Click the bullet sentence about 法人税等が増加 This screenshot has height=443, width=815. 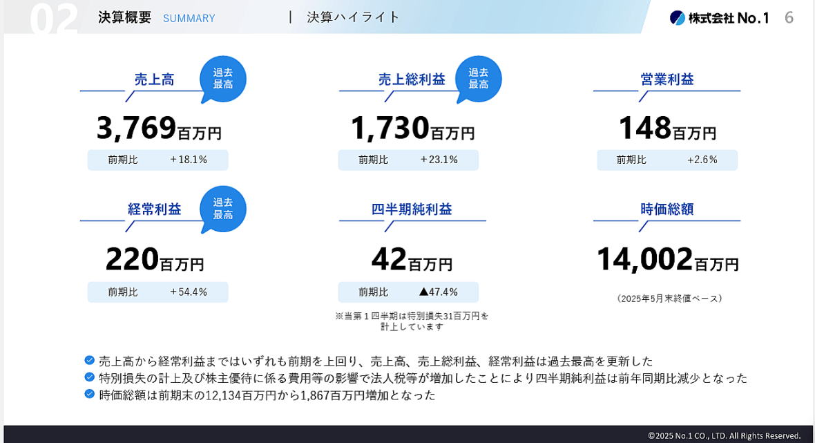[423, 378]
